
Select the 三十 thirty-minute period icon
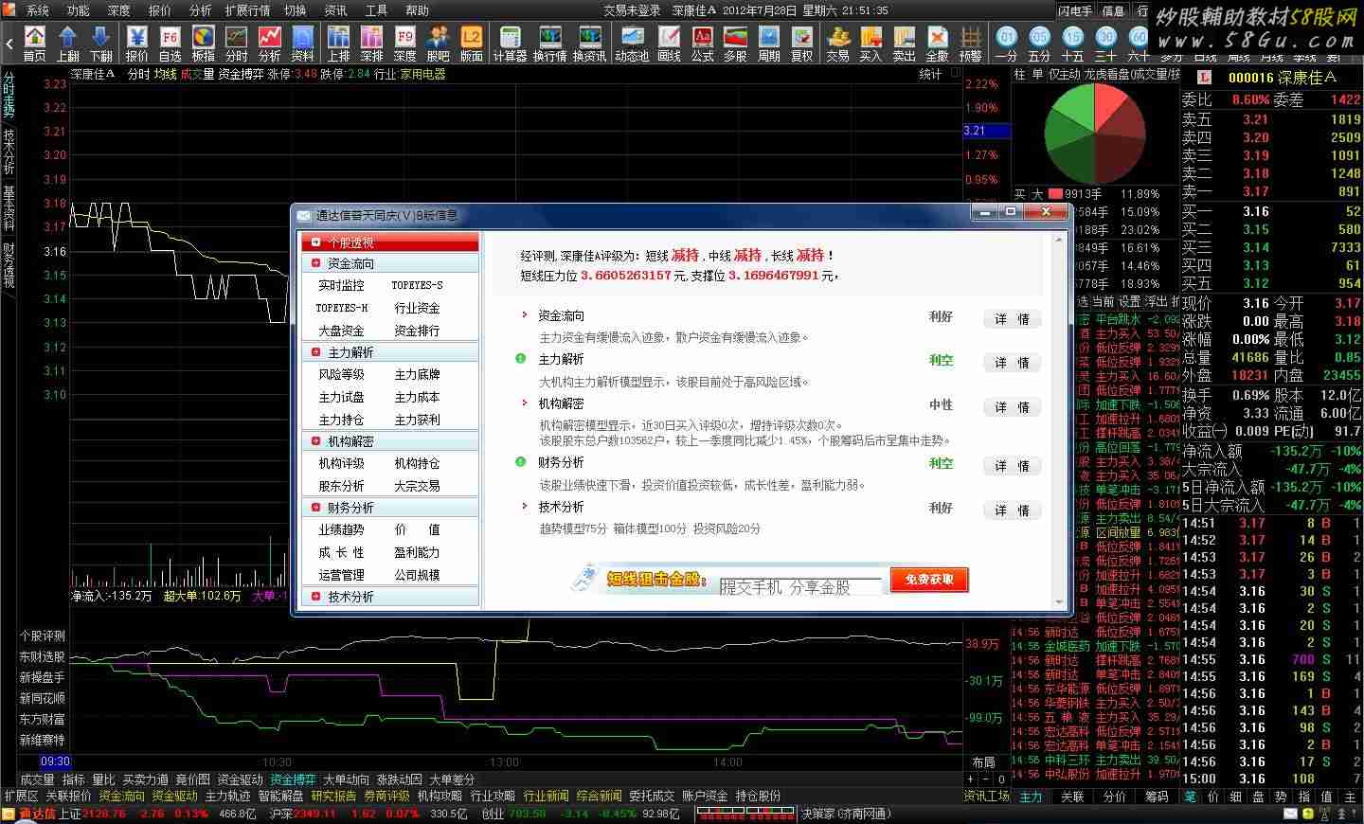(1106, 43)
